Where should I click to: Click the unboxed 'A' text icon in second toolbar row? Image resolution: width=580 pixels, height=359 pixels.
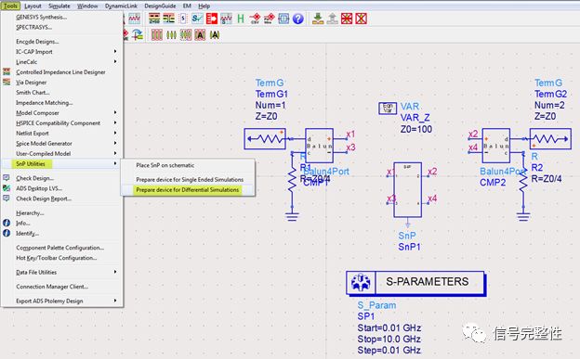[215, 34]
